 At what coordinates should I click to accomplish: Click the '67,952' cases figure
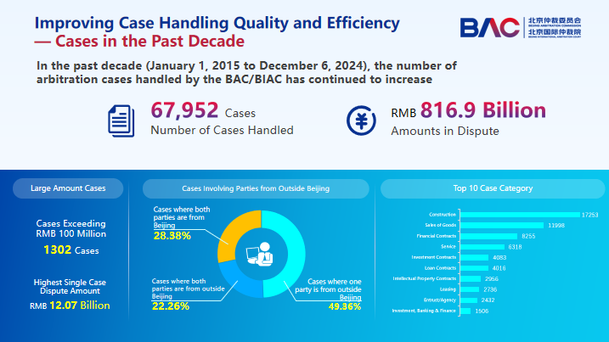coord(184,109)
